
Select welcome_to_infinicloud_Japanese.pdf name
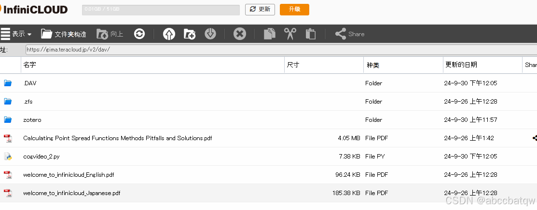click(x=71, y=193)
